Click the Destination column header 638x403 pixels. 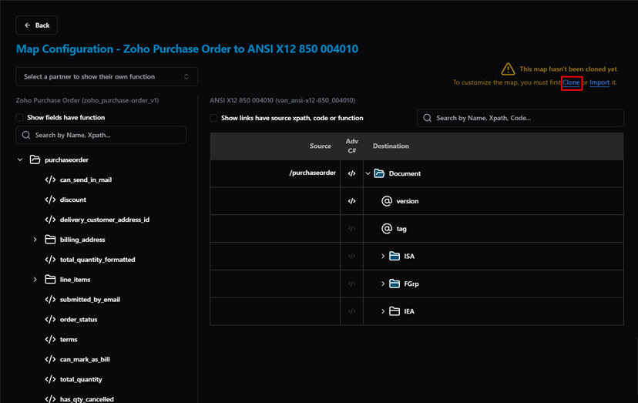(391, 146)
